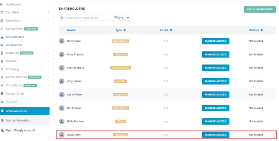Click the Name column header
Image resolution: width=279 pixels, height=141 pixels.
coord(71,30)
